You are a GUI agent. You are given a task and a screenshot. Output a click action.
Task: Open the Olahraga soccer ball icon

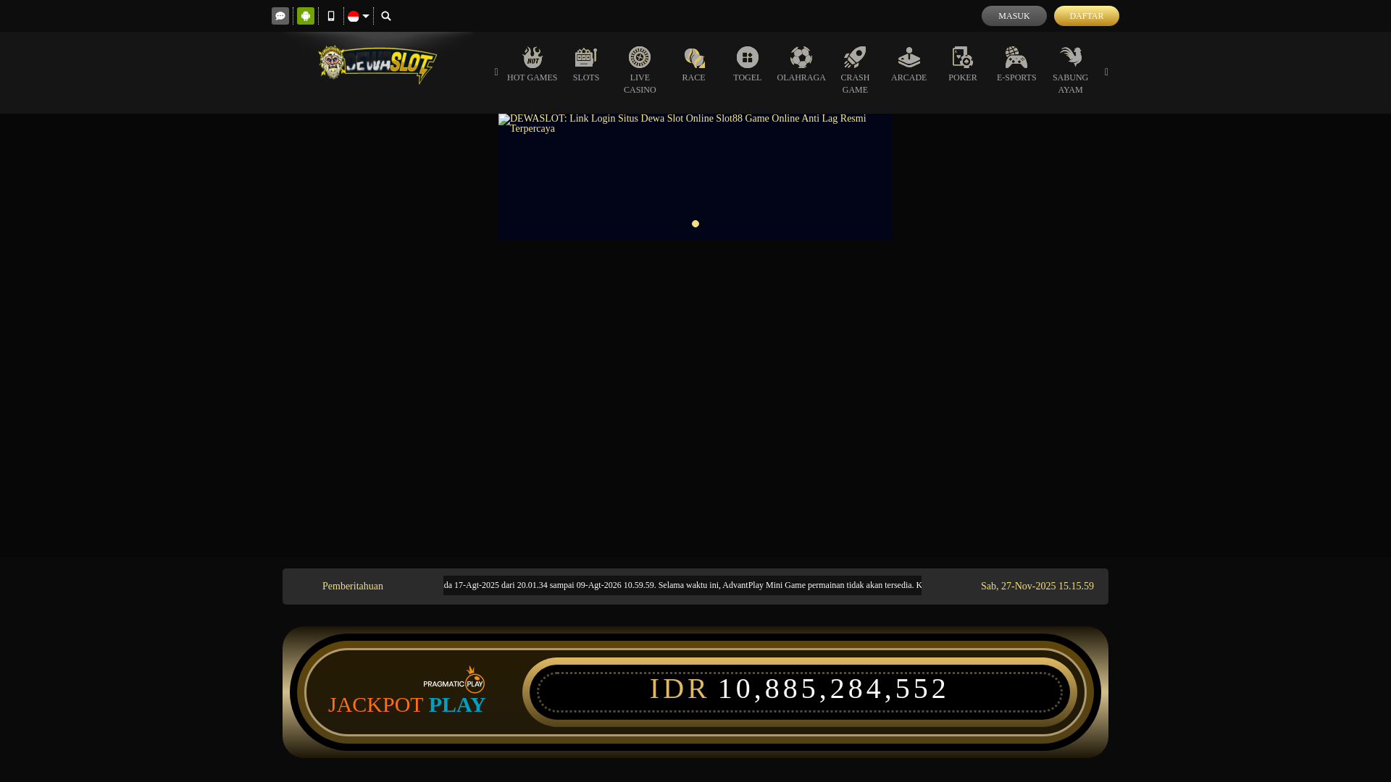pyautogui.click(x=801, y=56)
